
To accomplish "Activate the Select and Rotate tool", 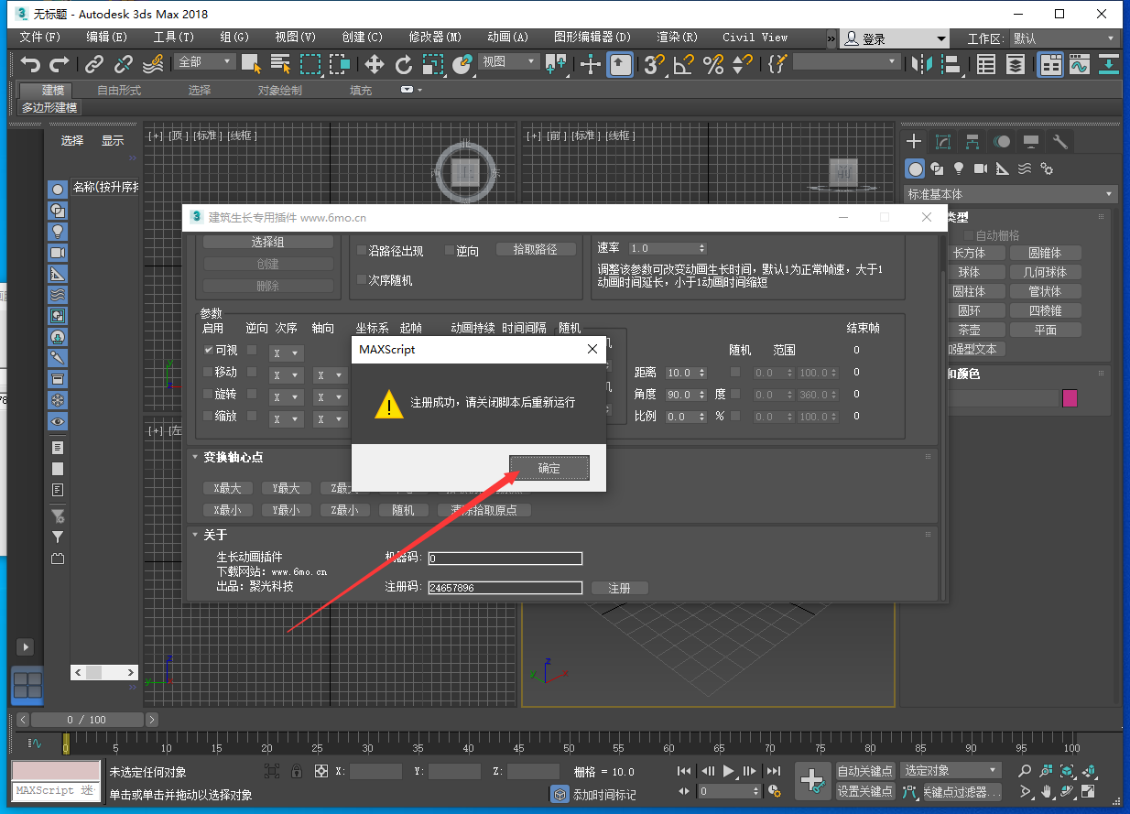I will tap(404, 64).
